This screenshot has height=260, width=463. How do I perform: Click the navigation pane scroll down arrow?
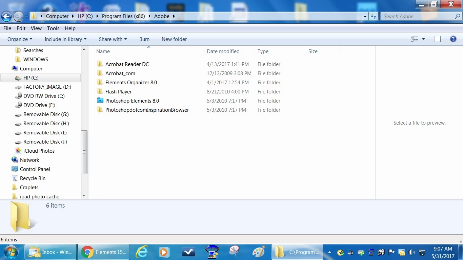[x=84, y=196]
